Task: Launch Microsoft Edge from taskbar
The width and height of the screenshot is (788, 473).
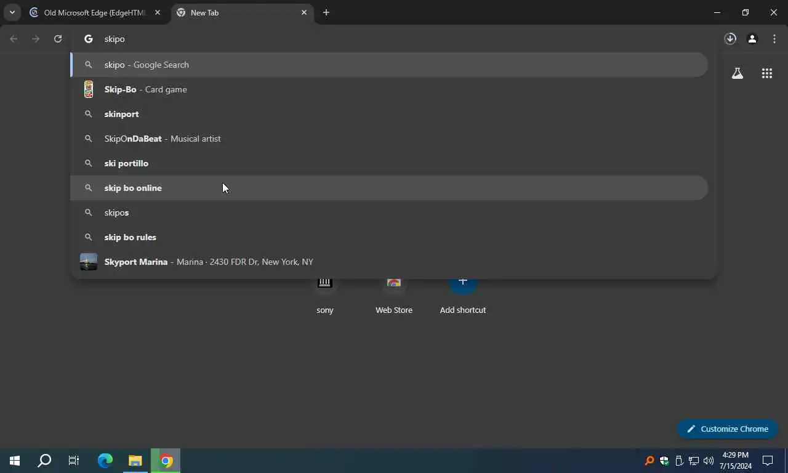Action: [x=105, y=461]
